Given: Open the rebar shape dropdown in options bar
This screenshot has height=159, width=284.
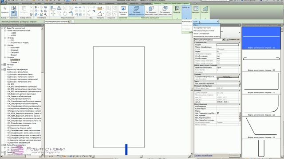Looking at the screenshot, I should pos(69,22).
